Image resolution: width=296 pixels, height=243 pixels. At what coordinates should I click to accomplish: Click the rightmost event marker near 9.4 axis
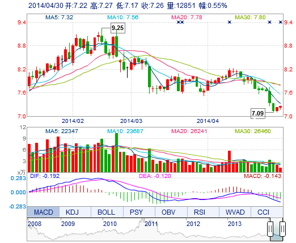[281, 22]
